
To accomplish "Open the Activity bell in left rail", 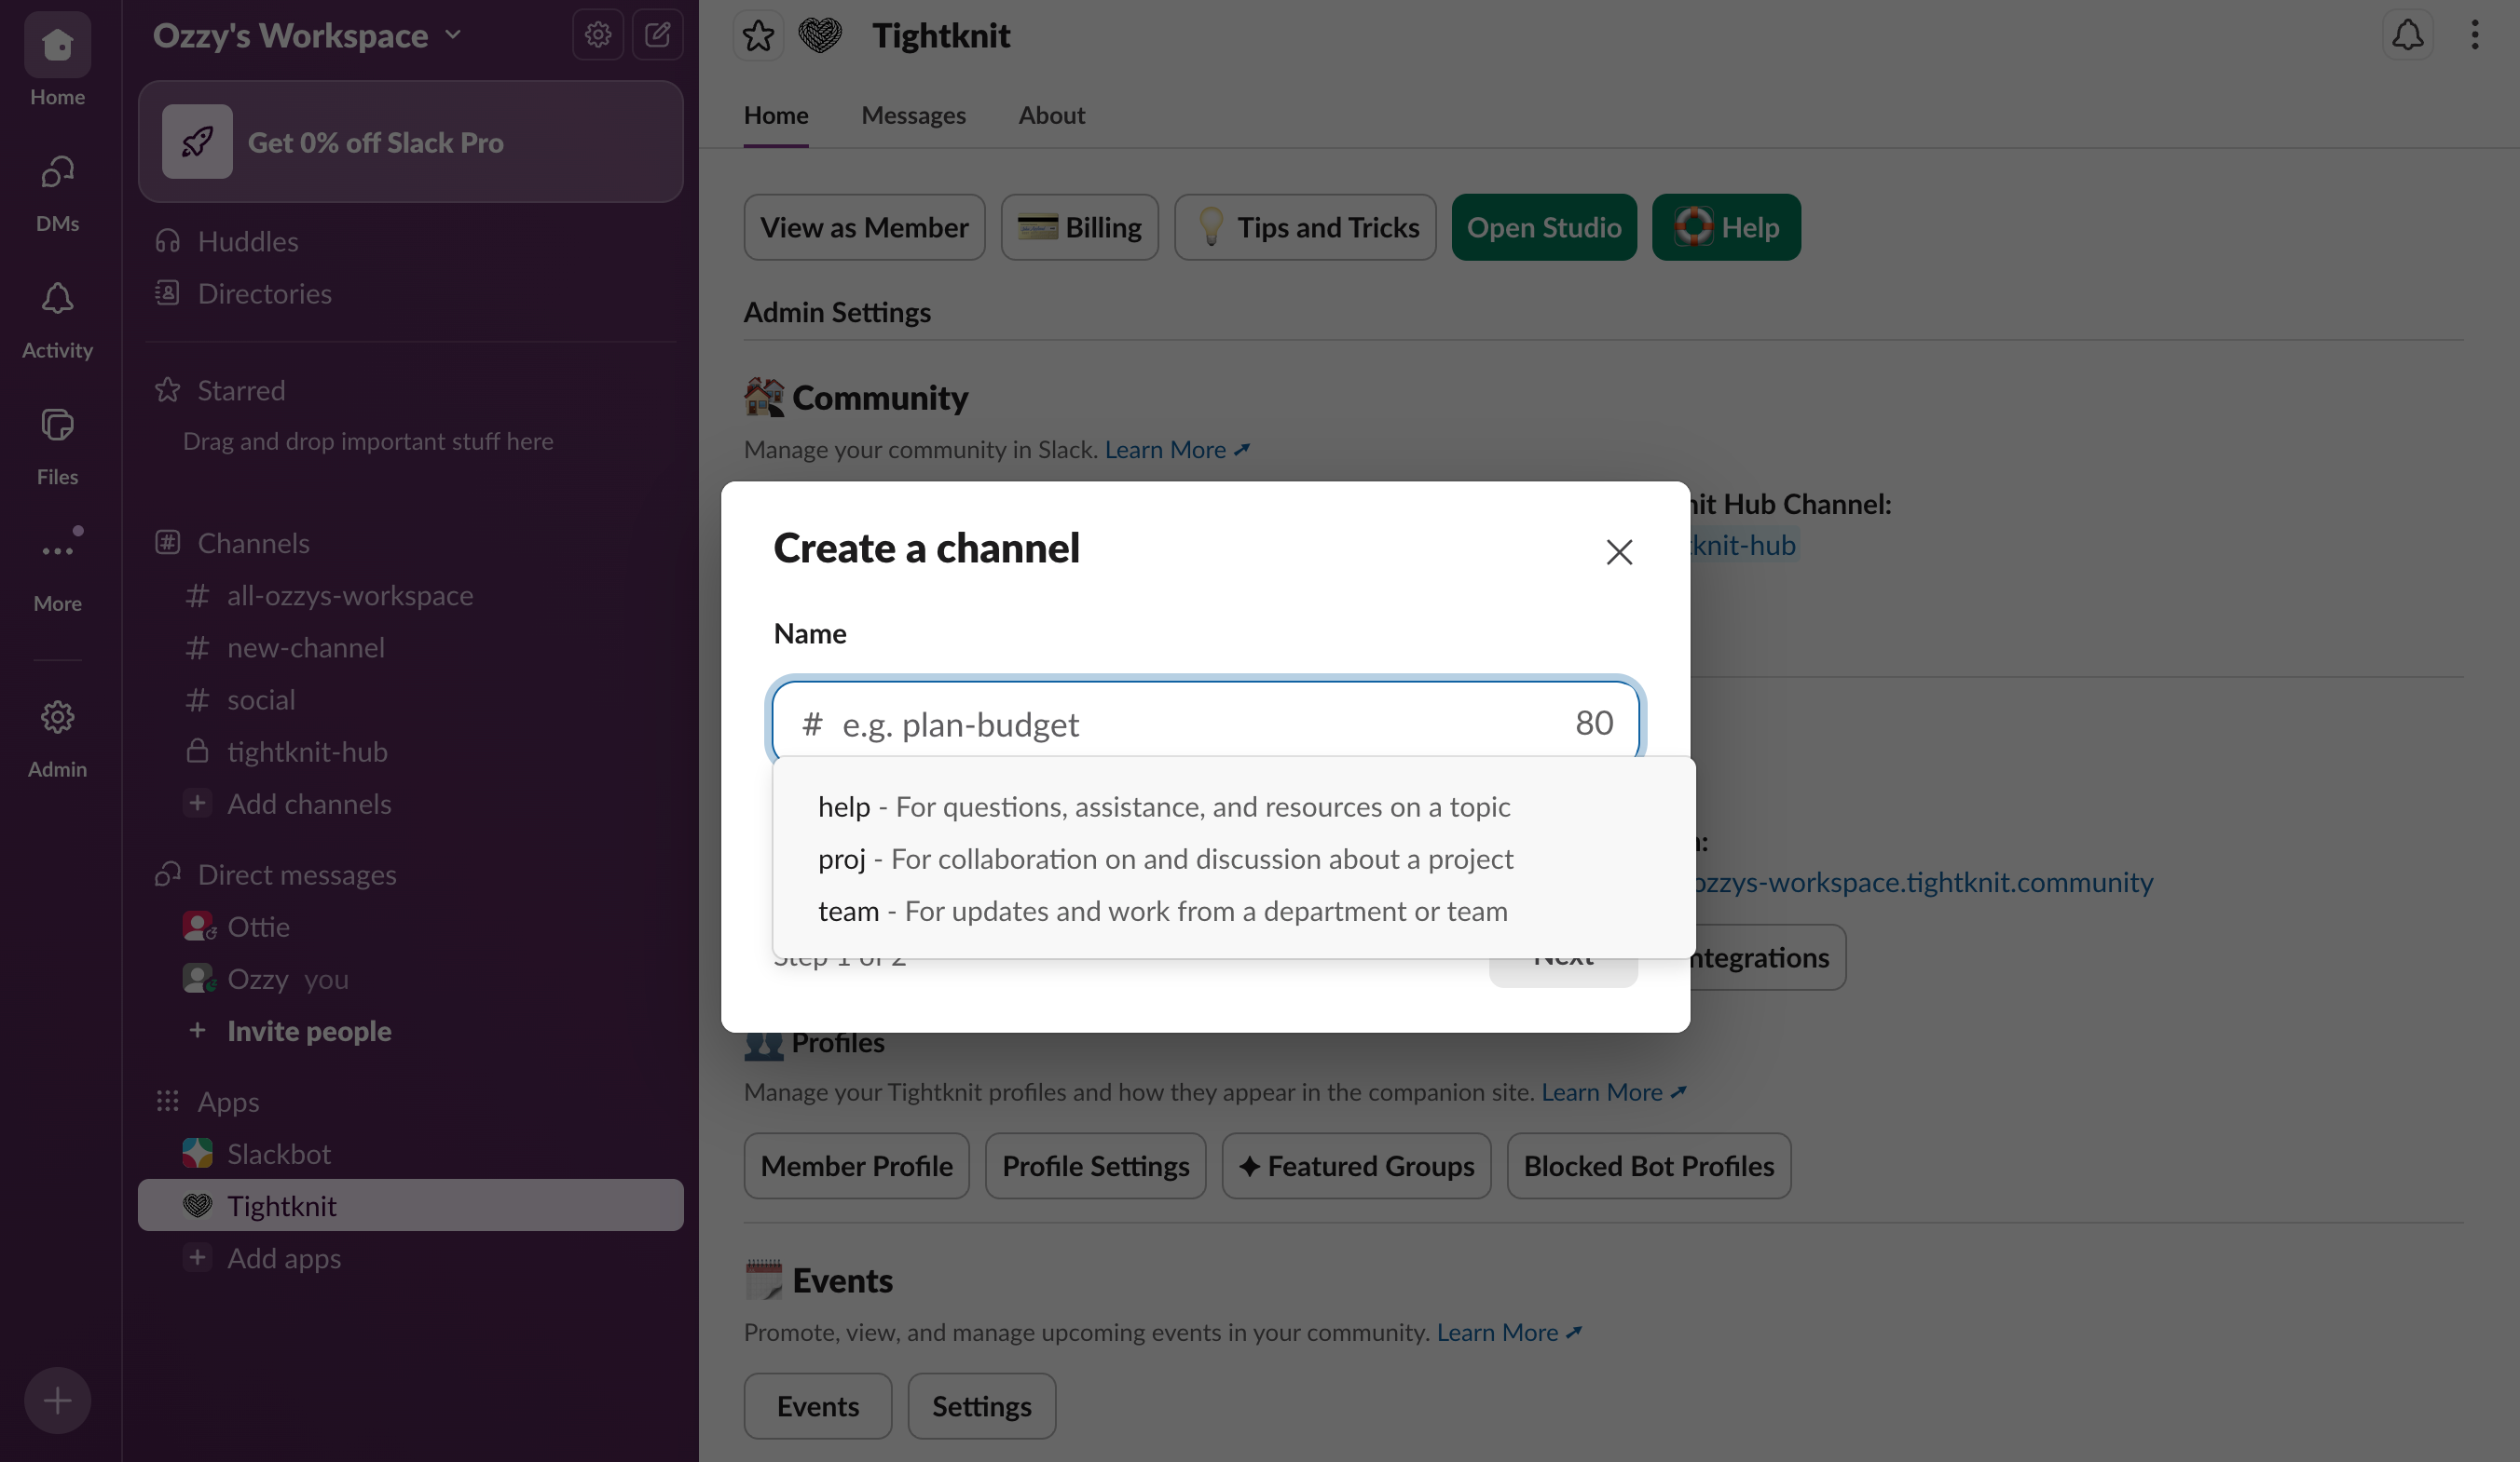I will (57, 319).
